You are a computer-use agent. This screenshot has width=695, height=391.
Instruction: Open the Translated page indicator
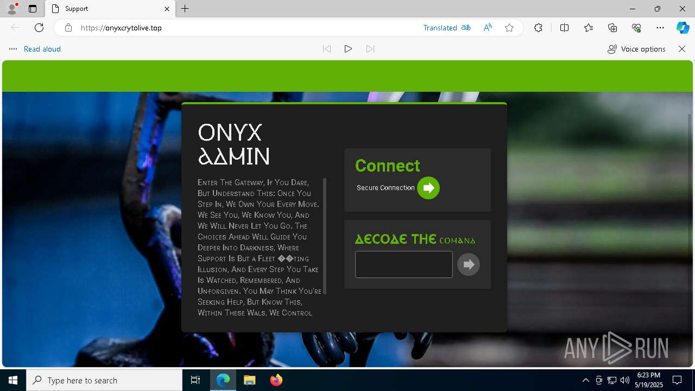pos(440,28)
